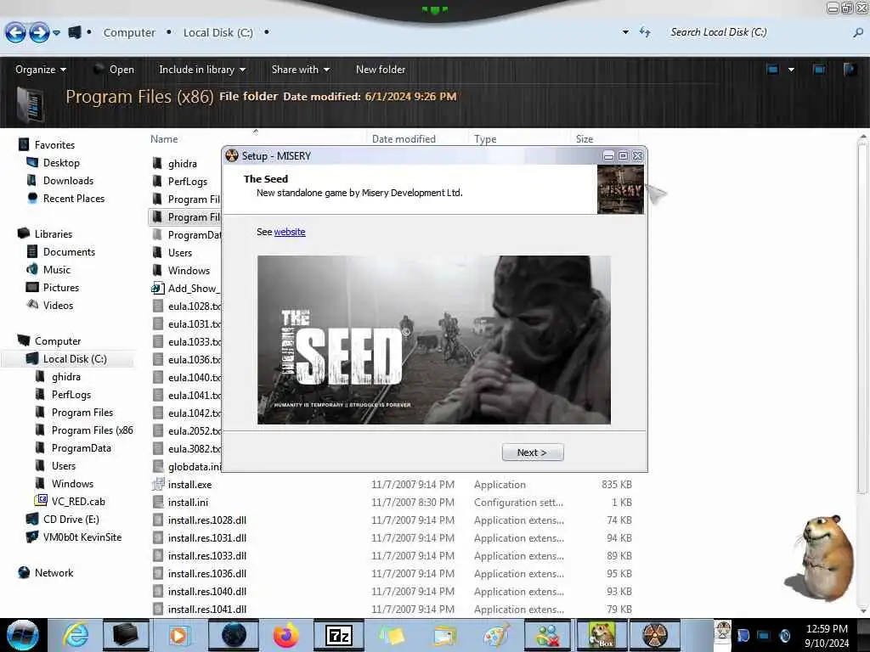Select Recent Places under Favorites

74,199
